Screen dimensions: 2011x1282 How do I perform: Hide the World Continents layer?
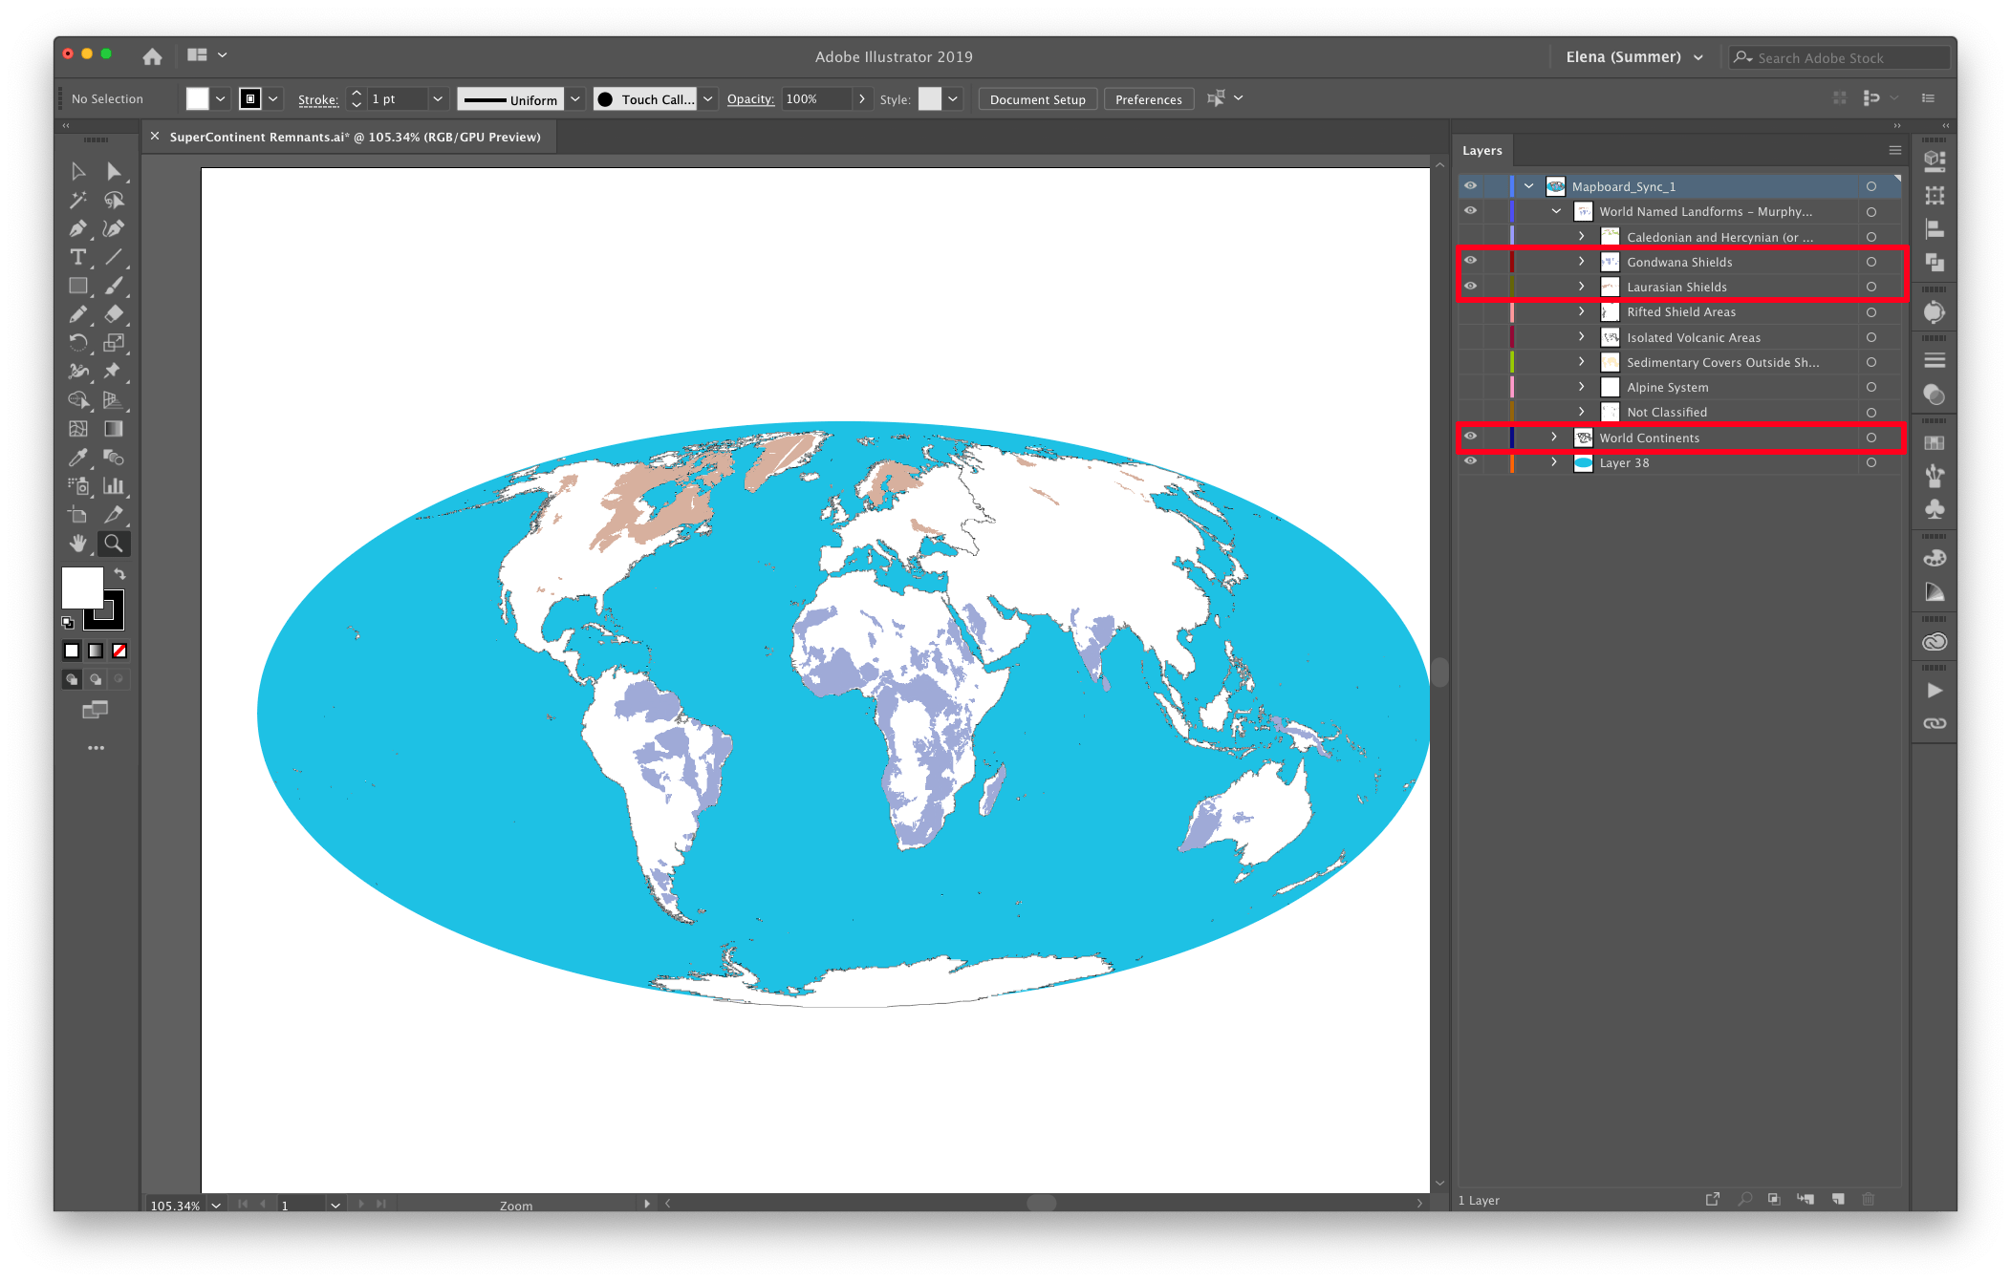coord(1470,437)
